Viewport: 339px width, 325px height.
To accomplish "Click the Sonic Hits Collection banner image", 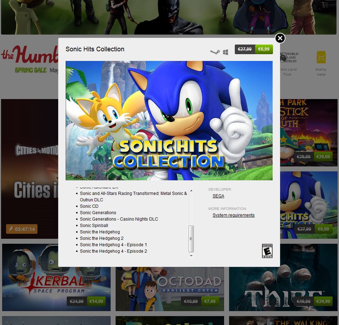I will [169, 120].
